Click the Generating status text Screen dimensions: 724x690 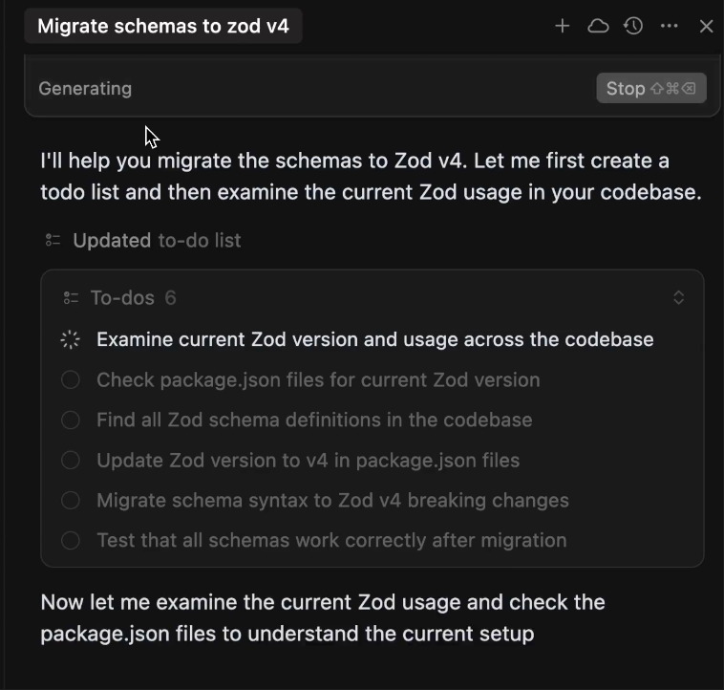(x=85, y=89)
